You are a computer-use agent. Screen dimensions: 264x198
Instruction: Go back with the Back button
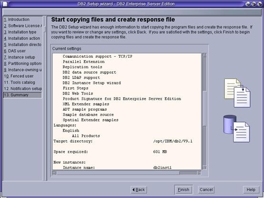coord(139,190)
